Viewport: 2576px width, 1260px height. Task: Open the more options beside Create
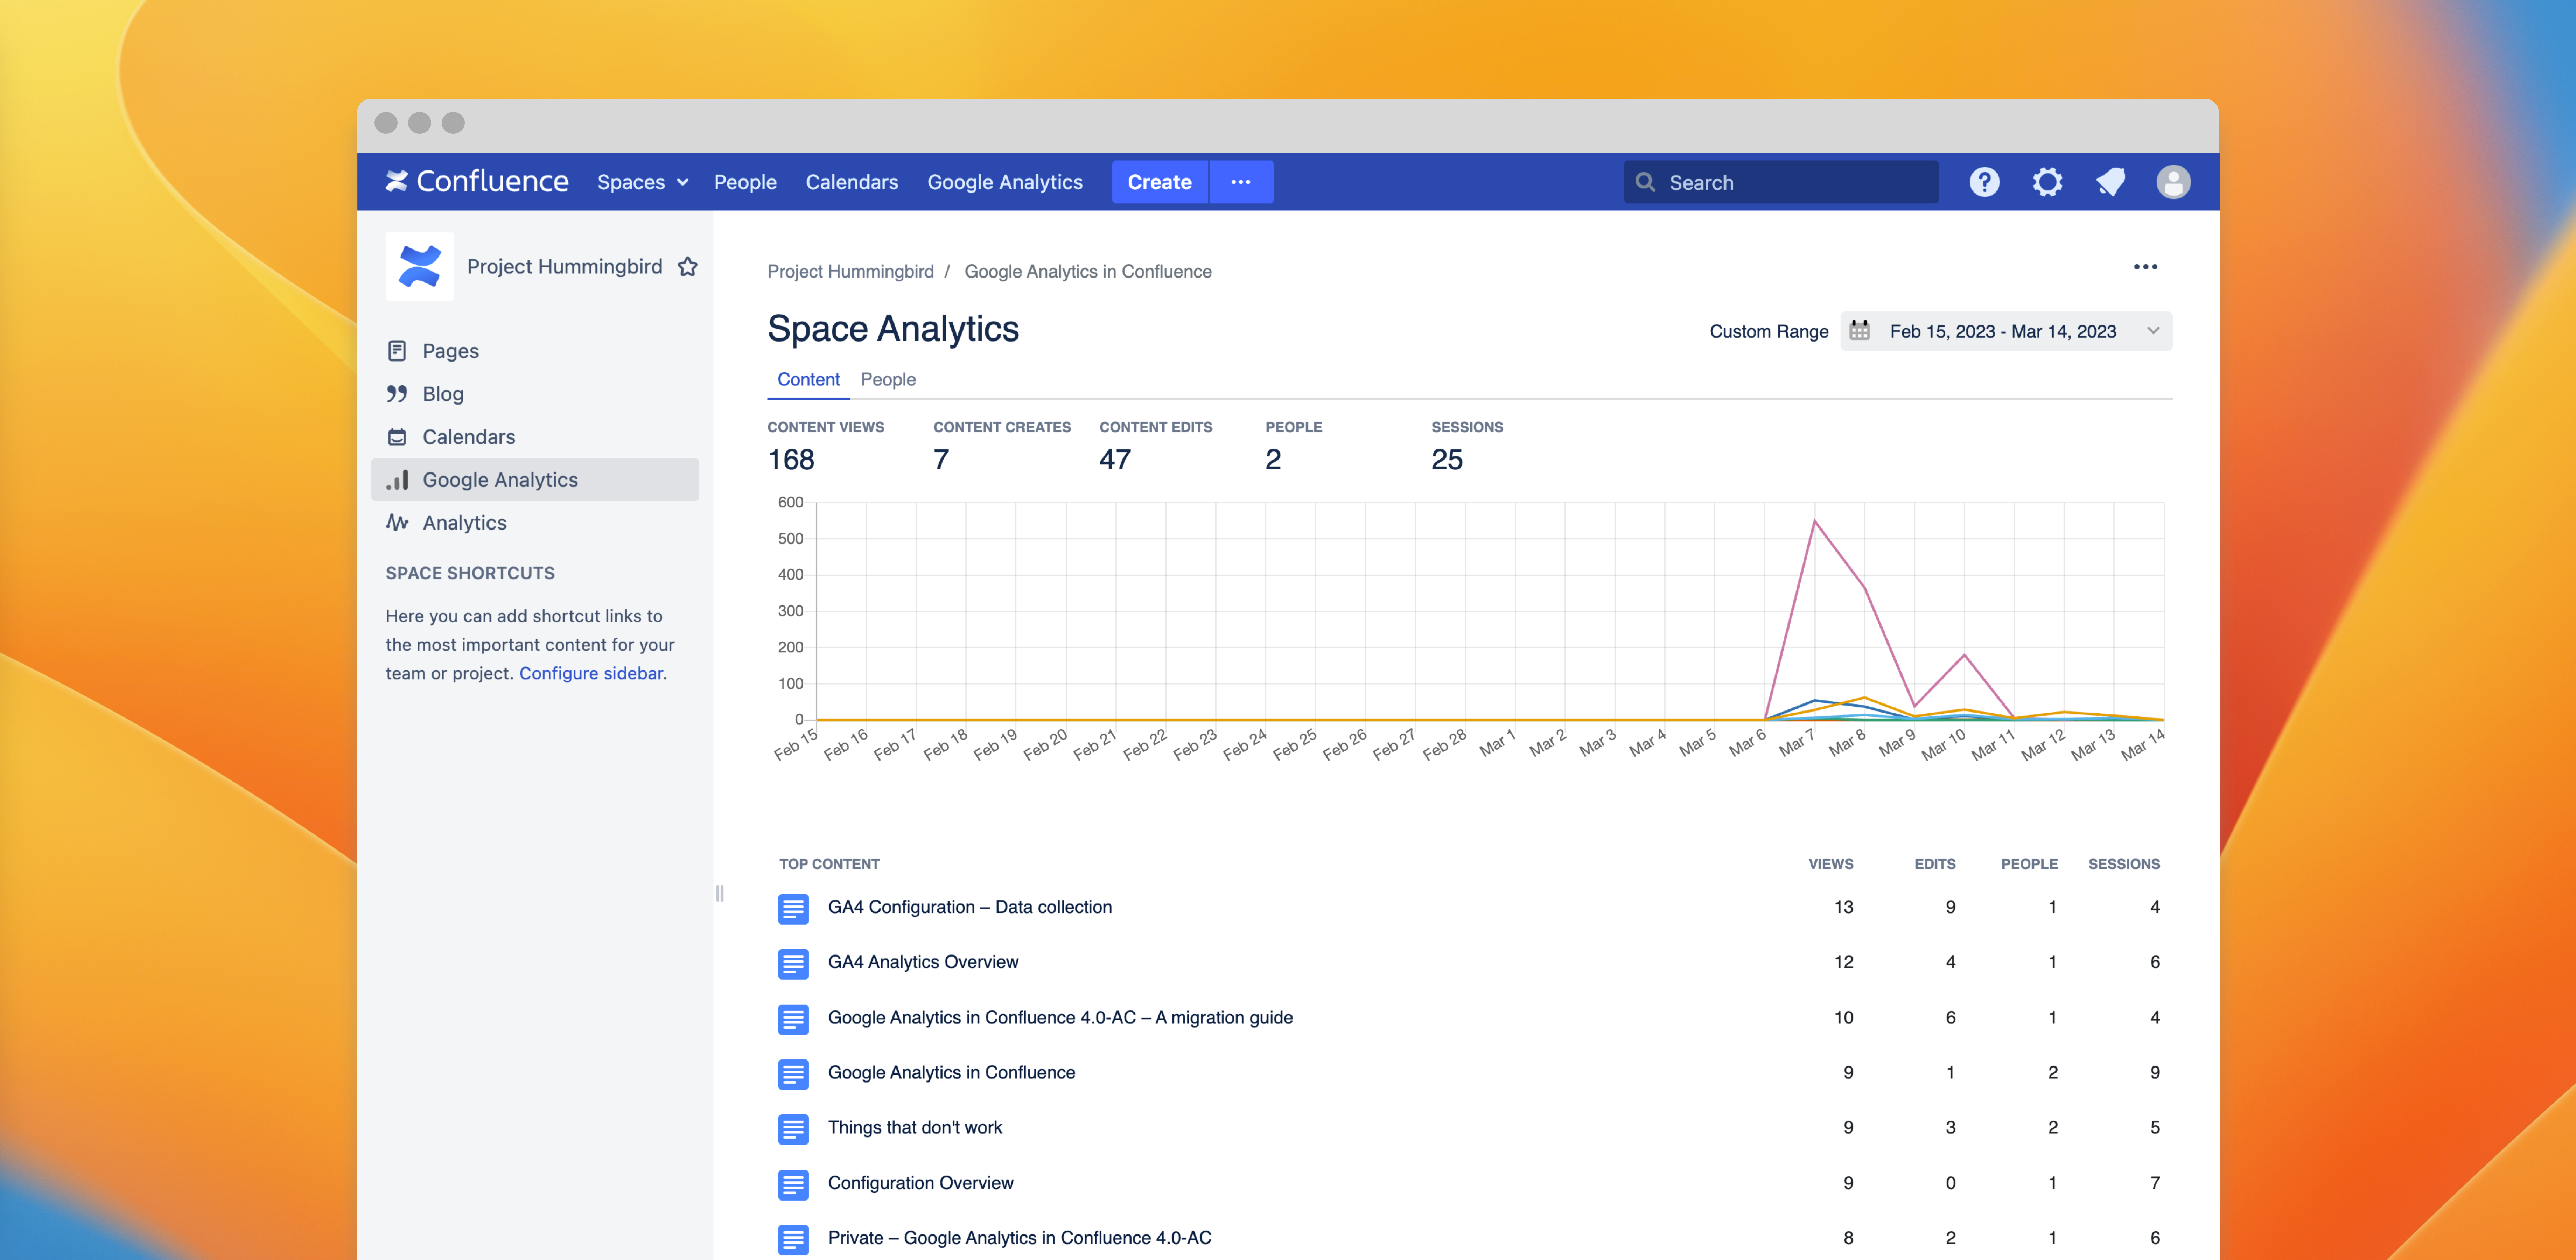pos(1241,182)
